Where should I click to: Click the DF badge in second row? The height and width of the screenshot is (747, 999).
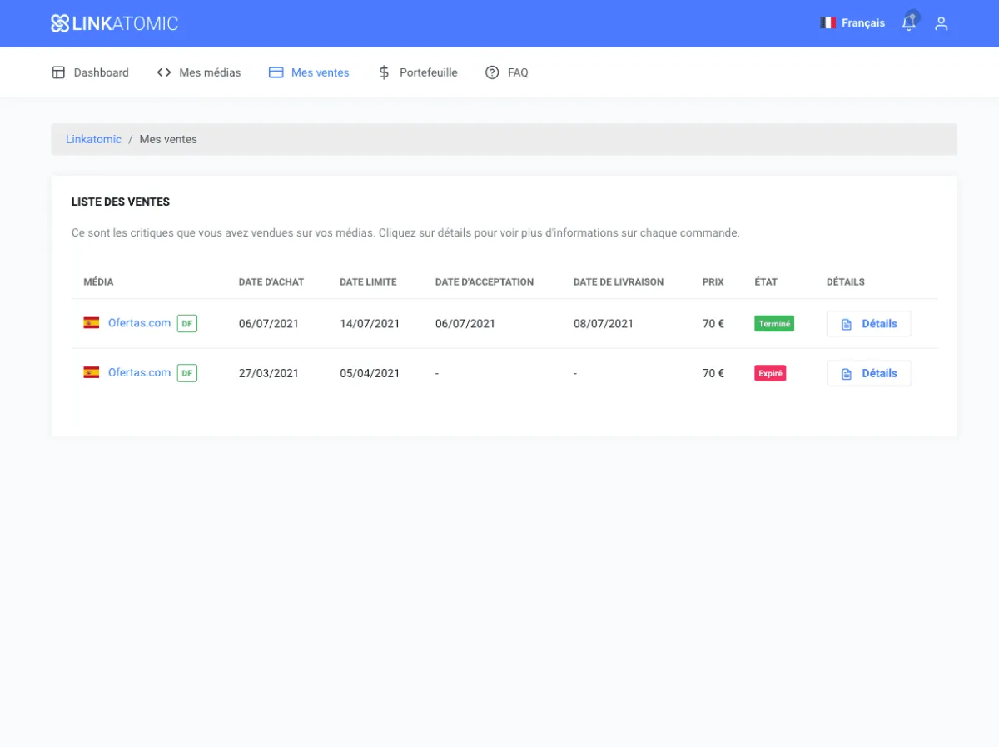[187, 374]
